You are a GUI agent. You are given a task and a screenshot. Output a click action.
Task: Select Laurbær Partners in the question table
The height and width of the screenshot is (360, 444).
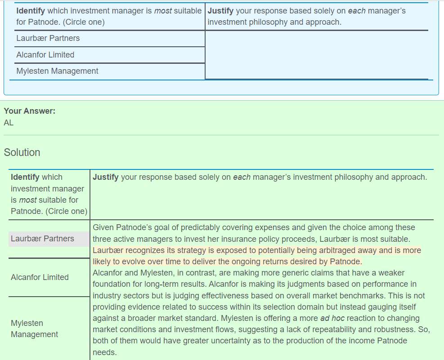tap(48, 38)
